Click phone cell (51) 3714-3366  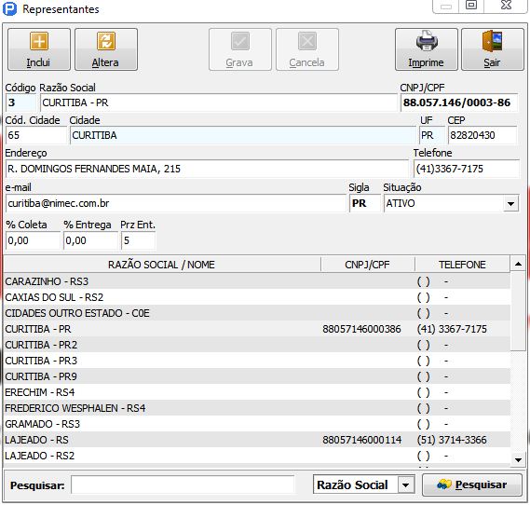(x=452, y=440)
